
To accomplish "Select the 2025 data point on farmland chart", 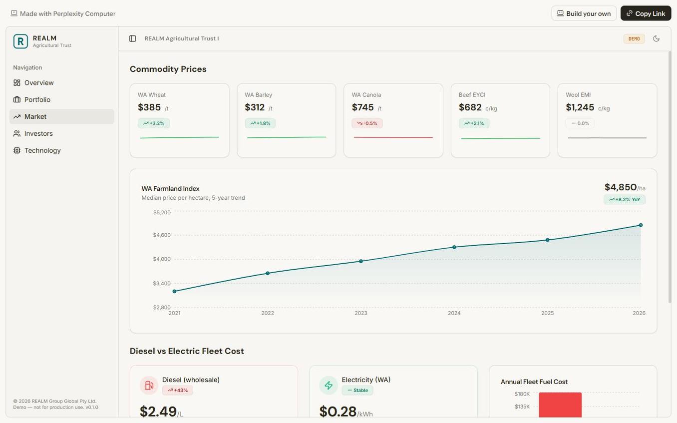I will pyautogui.click(x=547, y=239).
